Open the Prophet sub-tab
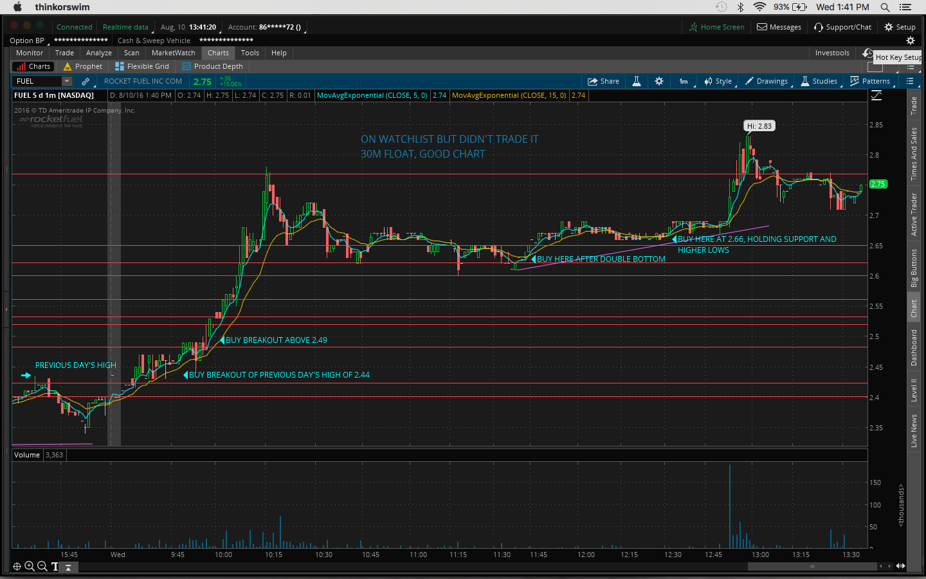 83,66
